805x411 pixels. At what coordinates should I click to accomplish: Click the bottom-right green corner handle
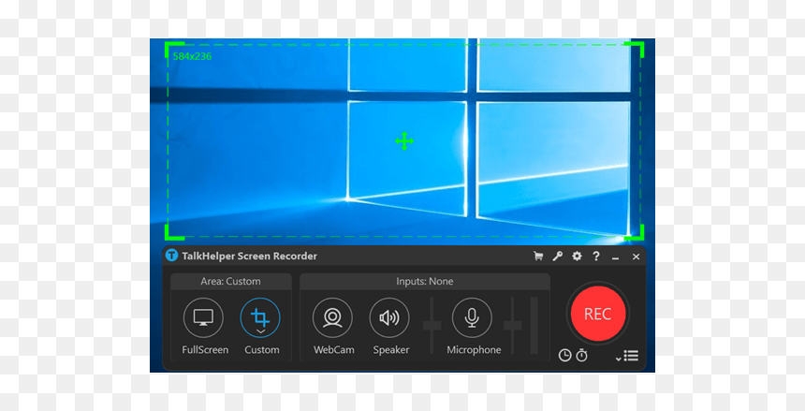[634, 232]
